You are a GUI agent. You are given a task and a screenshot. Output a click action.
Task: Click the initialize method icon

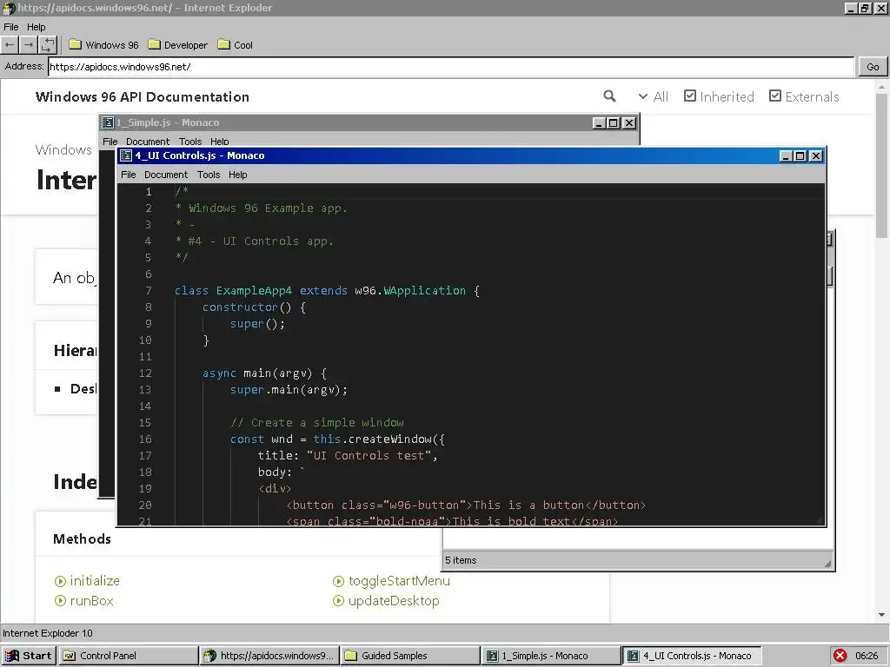point(60,581)
